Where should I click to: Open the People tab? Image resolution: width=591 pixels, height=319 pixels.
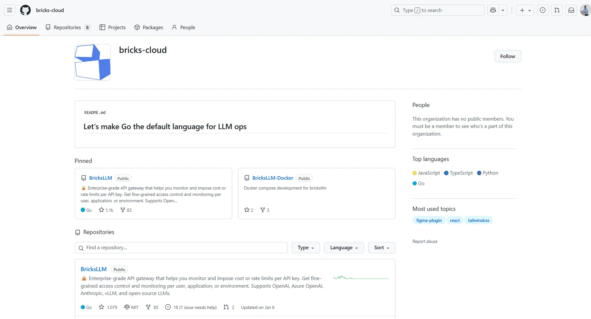coord(183,27)
